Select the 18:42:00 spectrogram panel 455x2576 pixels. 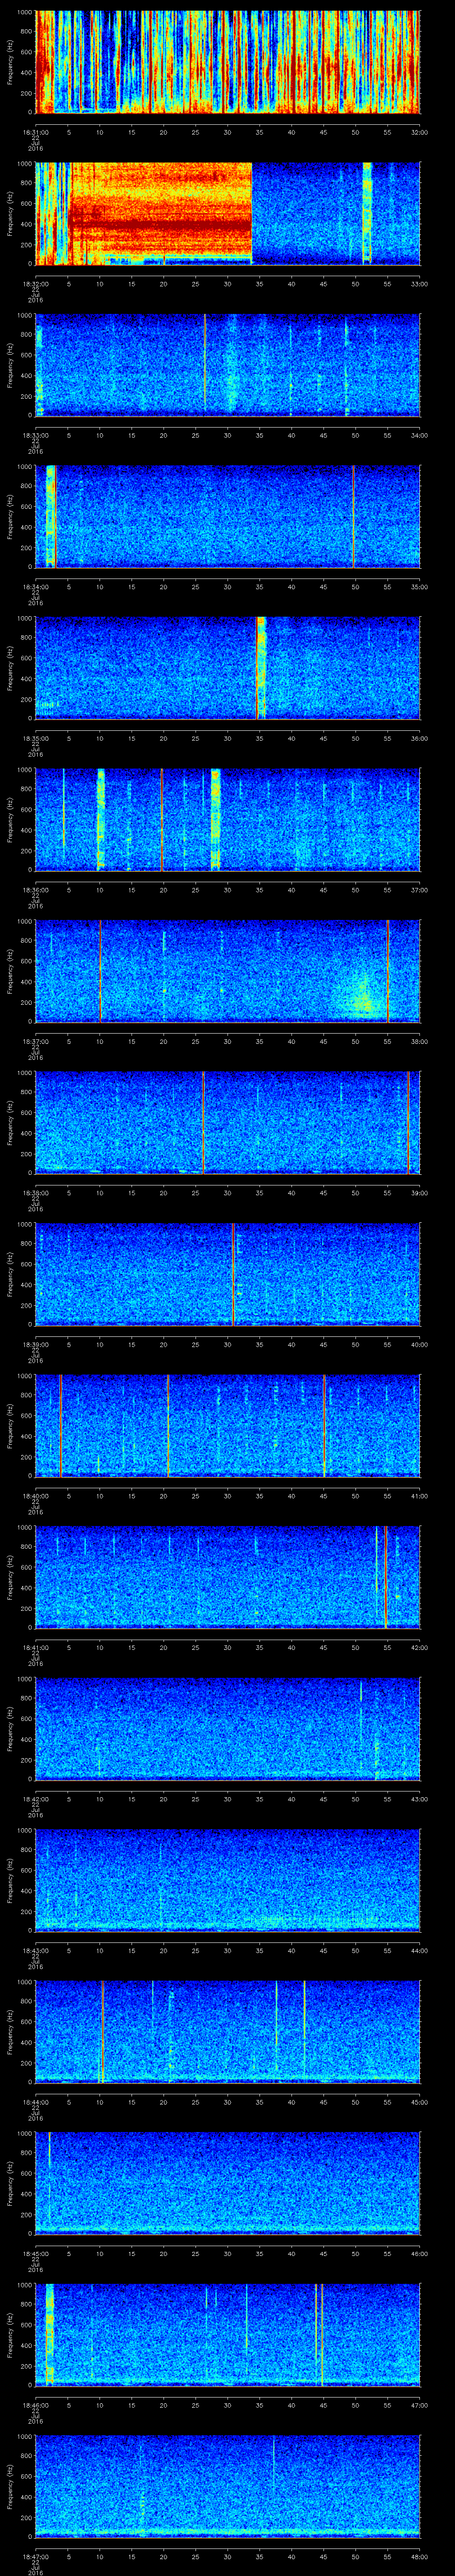(227, 1728)
